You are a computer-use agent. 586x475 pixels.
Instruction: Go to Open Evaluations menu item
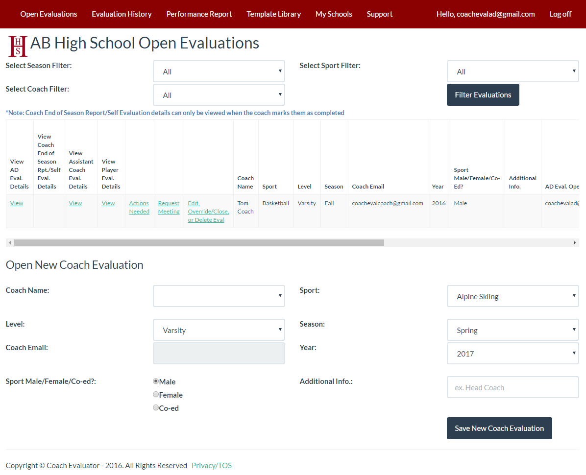click(49, 14)
